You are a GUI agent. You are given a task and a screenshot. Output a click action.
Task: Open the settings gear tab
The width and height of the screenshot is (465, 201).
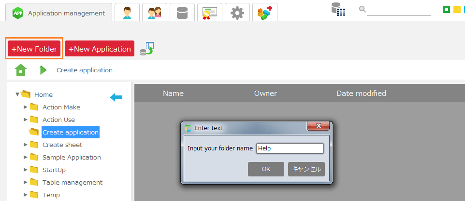tap(237, 13)
